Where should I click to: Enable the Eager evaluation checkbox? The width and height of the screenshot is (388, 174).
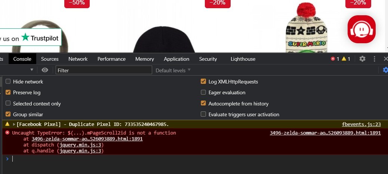(x=203, y=92)
